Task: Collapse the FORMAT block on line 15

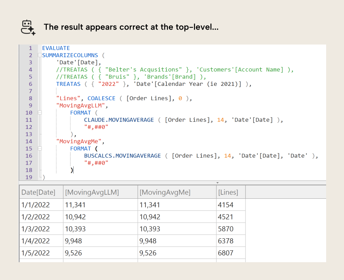Action: [x=39, y=149]
